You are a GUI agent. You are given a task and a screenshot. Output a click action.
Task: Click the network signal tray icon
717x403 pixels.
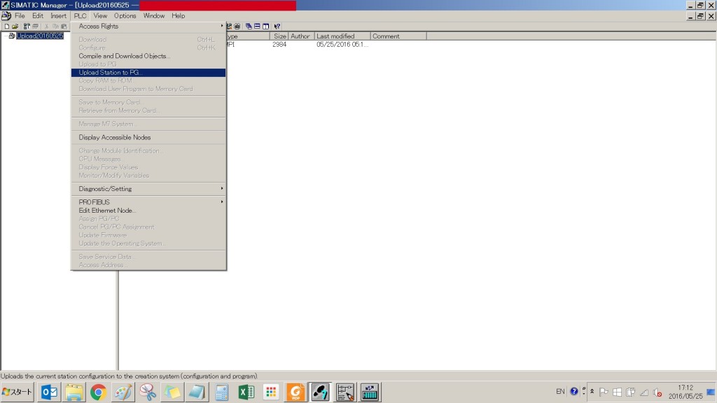tap(644, 392)
